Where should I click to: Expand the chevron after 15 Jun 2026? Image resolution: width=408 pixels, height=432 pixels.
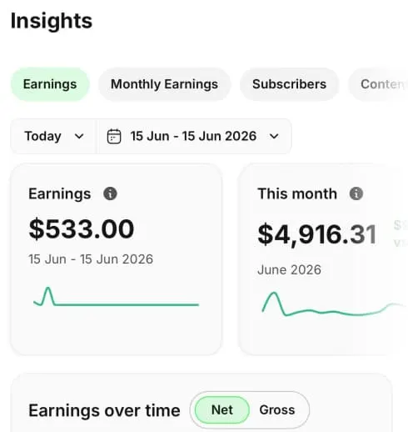click(x=274, y=136)
